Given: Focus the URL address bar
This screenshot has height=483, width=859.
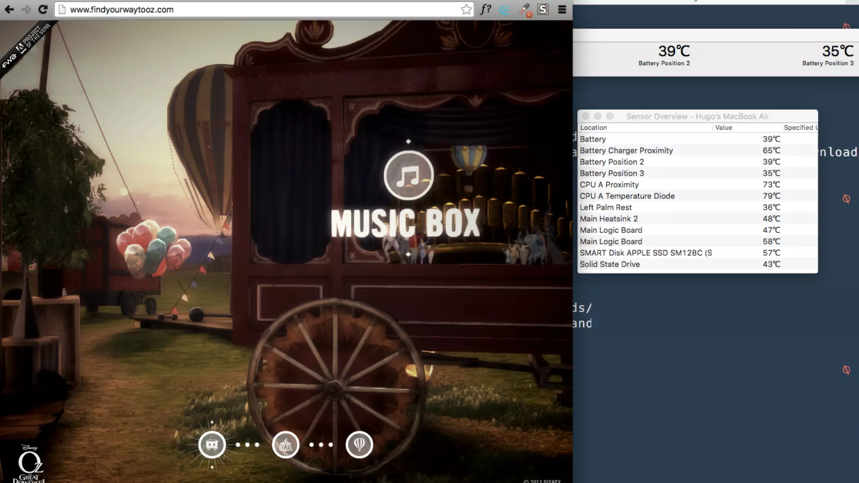Looking at the screenshot, I should pos(264,10).
